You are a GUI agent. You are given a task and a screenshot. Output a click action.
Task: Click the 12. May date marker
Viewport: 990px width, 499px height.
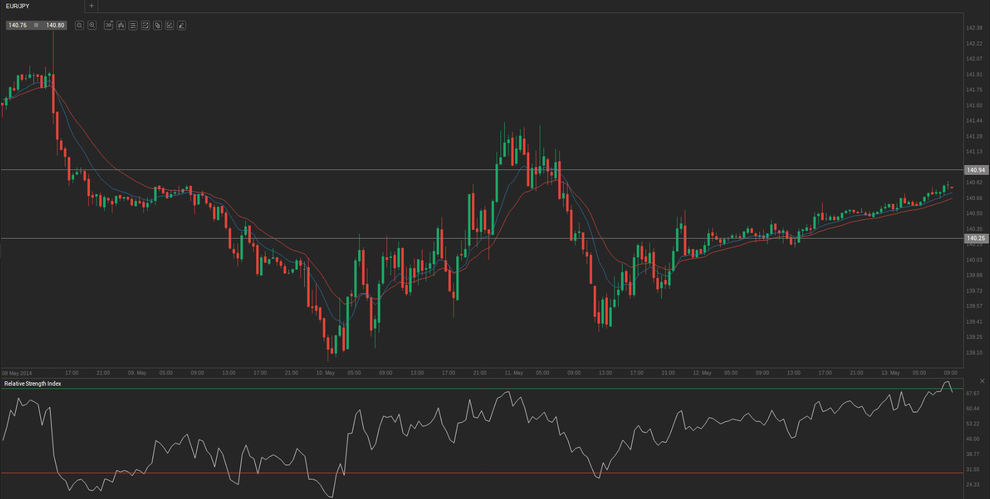pyautogui.click(x=702, y=373)
